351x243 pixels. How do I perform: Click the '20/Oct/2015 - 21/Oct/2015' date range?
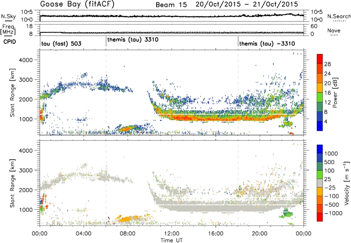pyautogui.click(x=247, y=4)
